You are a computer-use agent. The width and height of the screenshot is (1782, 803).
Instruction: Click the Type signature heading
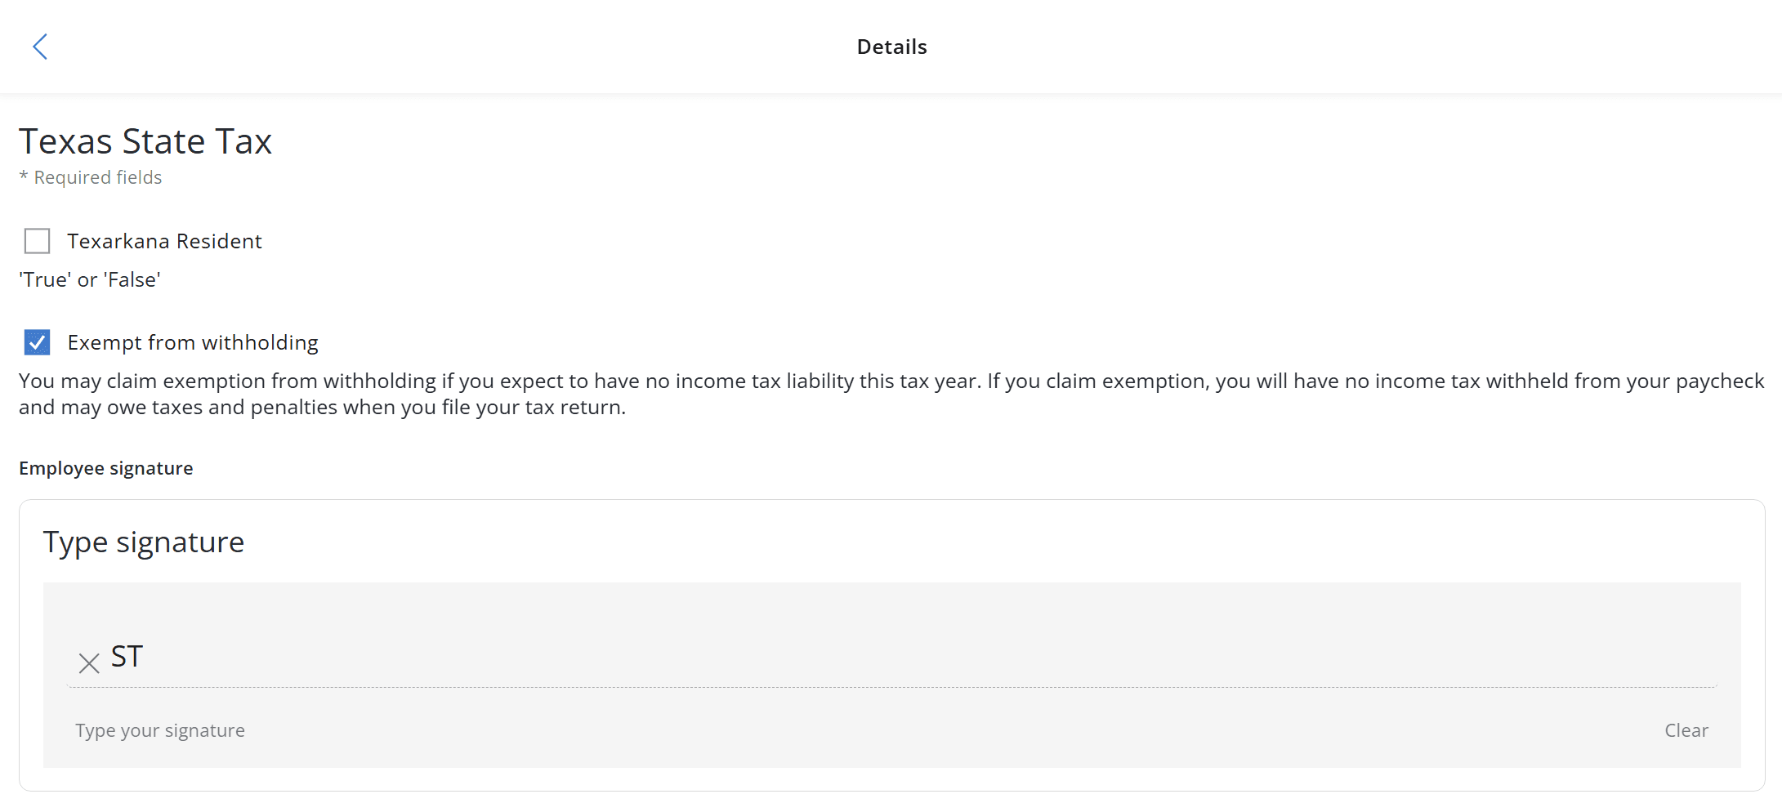[144, 542]
